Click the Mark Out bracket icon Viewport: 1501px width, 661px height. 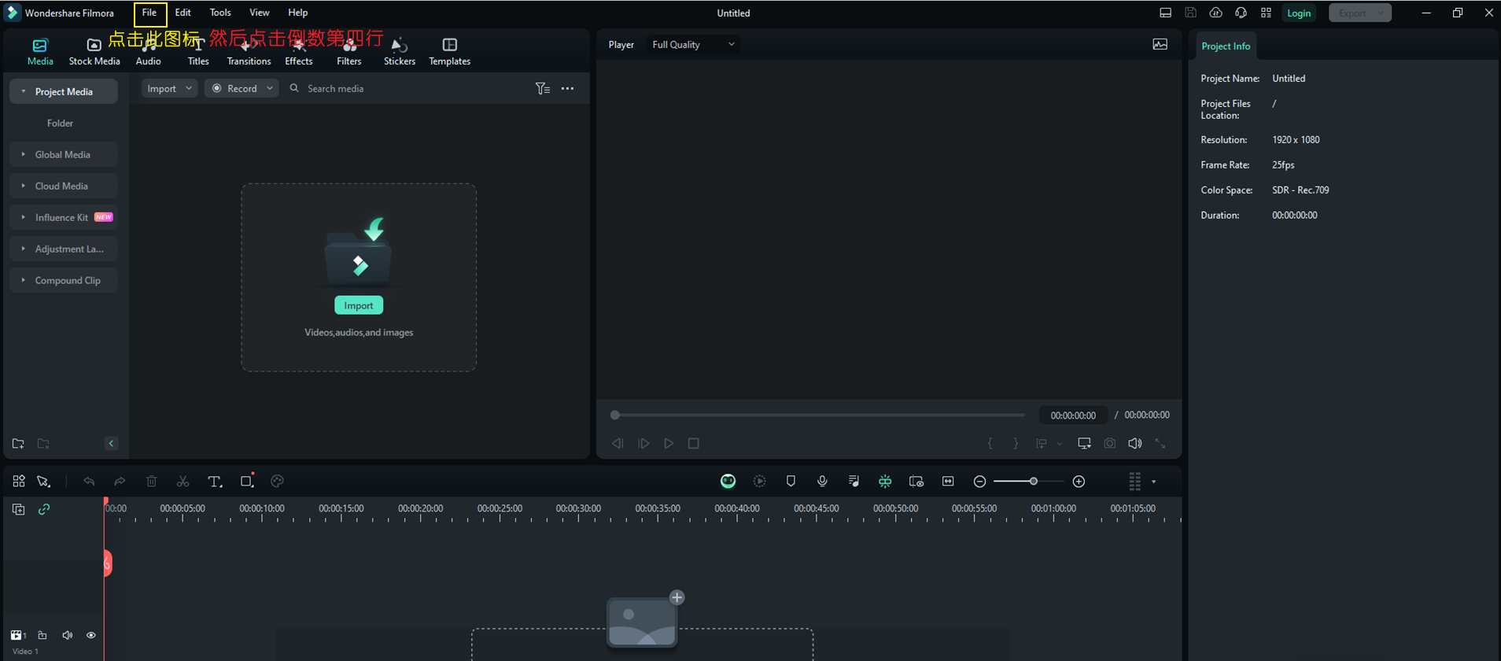(1016, 444)
